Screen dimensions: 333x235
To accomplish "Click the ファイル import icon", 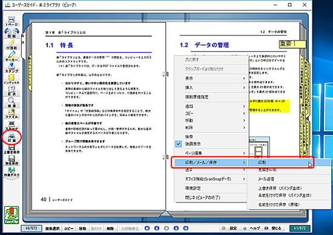I will coord(12,114).
